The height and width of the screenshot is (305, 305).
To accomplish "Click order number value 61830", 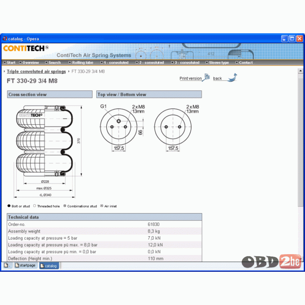I will 154,224.
